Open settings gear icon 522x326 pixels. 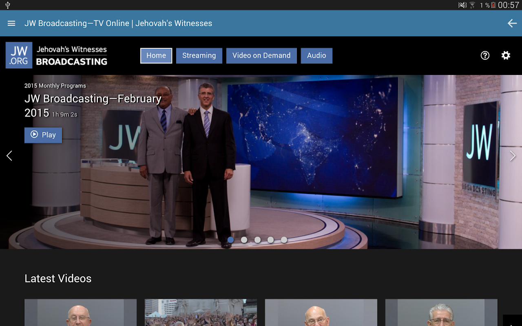pyautogui.click(x=506, y=55)
